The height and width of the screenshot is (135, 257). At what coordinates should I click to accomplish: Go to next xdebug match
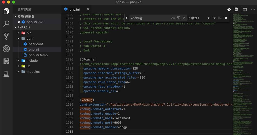[214, 18]
